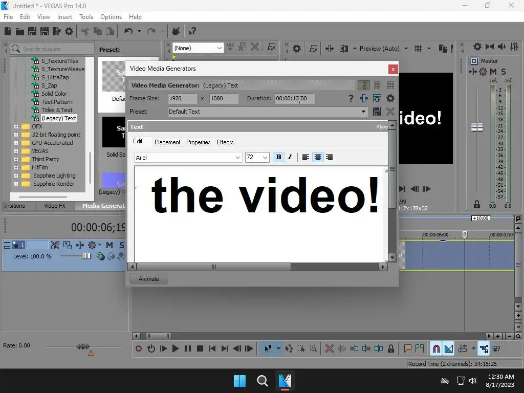Click Go to Start transport button
The height and width of the screenshot is (393, 524).
pos(212,348)
